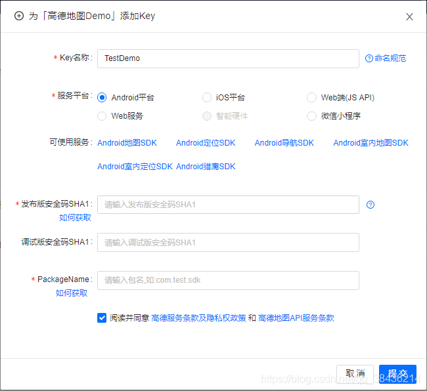Viewport: 427px width, 391px height.
Task: Click 如何获取 under PackageName
Action: point(72,293)
